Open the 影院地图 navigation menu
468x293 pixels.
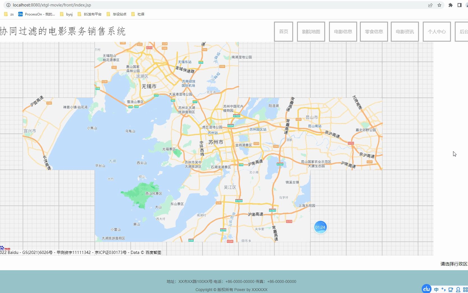[311, 31]
